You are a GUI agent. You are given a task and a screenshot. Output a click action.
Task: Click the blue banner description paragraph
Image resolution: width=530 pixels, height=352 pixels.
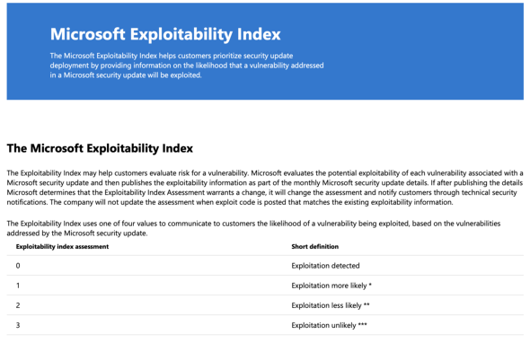[x=187, y=66]
